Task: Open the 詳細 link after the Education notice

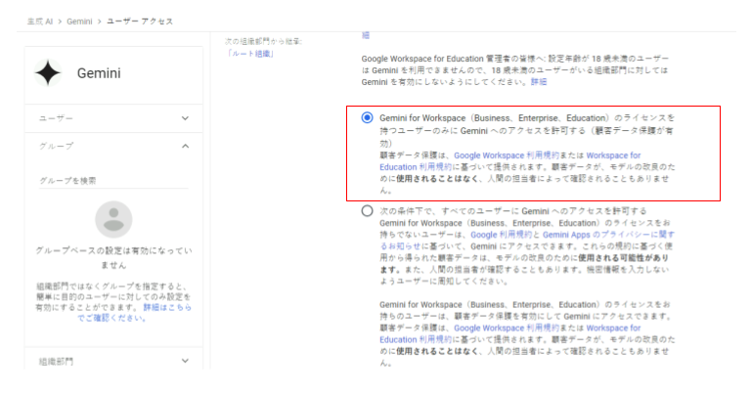Action: (x=539, y=82)
